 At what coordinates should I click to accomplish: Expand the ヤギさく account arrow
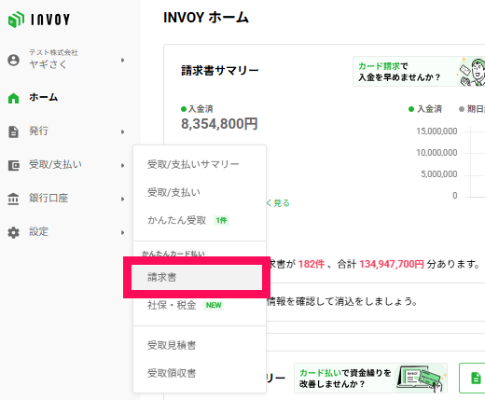click(x=123, y=60)
